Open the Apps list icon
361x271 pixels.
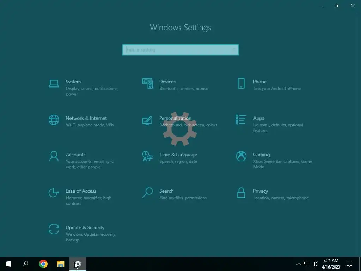pos(241,120)
